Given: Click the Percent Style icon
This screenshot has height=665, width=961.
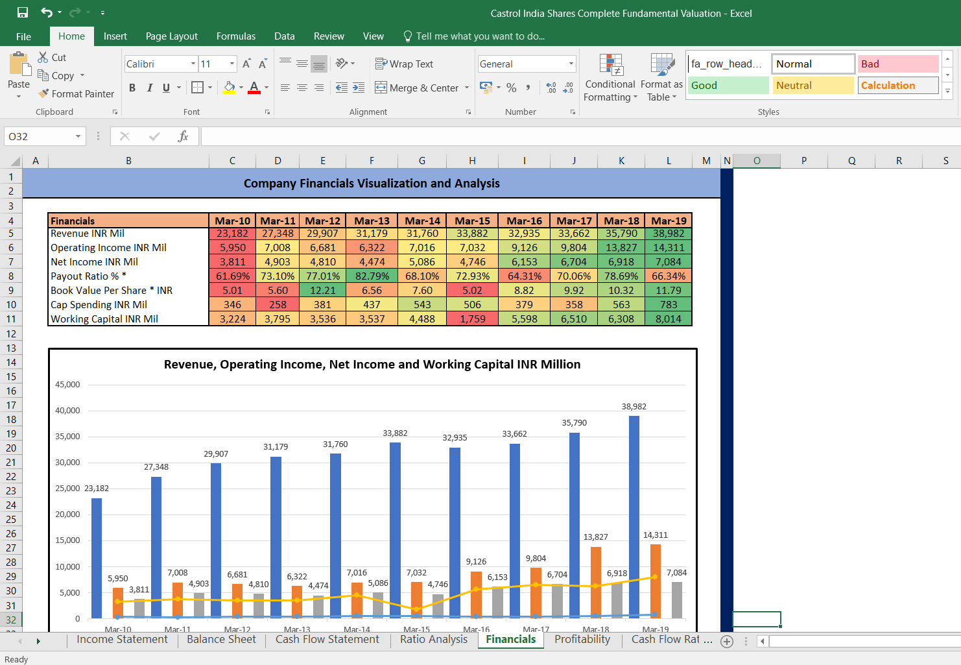Looking at the screenshot, I should coord(512,88).
